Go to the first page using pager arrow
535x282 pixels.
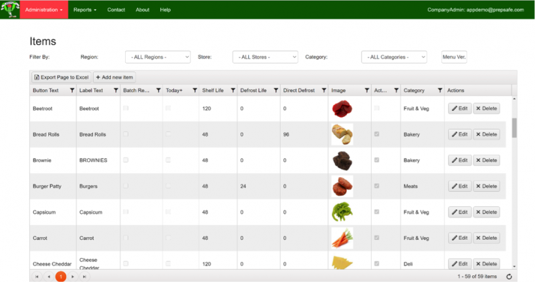pyautogui.click(x=37, y=276)
